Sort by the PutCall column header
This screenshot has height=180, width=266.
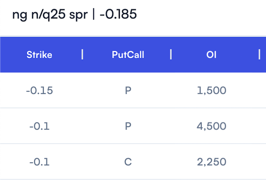(x=128, y=55)
